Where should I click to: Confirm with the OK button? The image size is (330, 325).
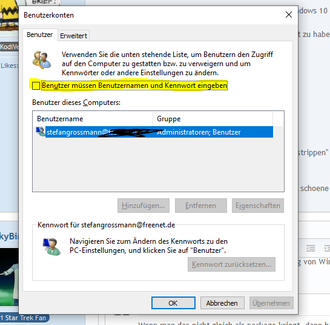coord(173,303)
